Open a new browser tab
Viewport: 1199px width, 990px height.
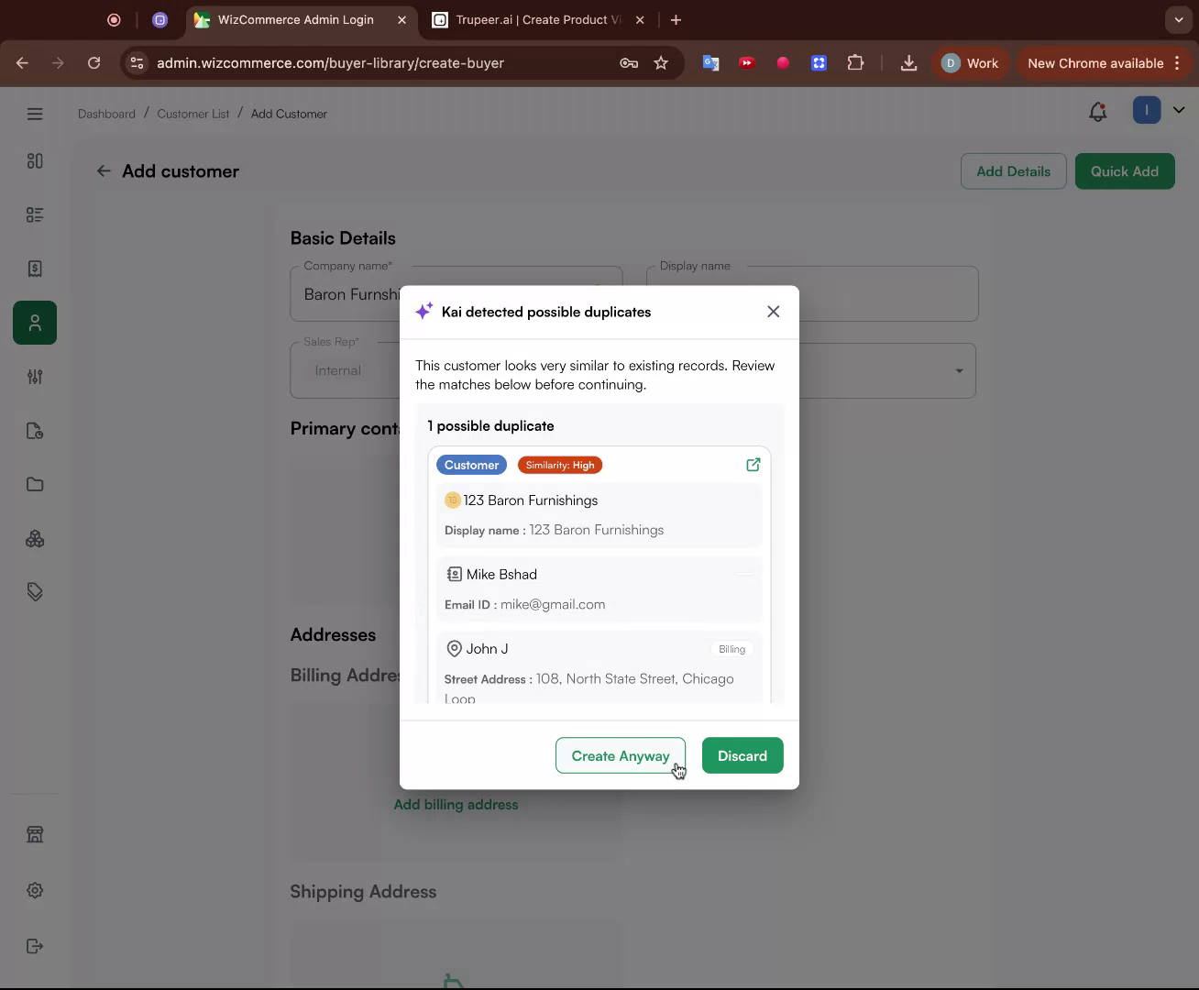[x=676, y=19]
